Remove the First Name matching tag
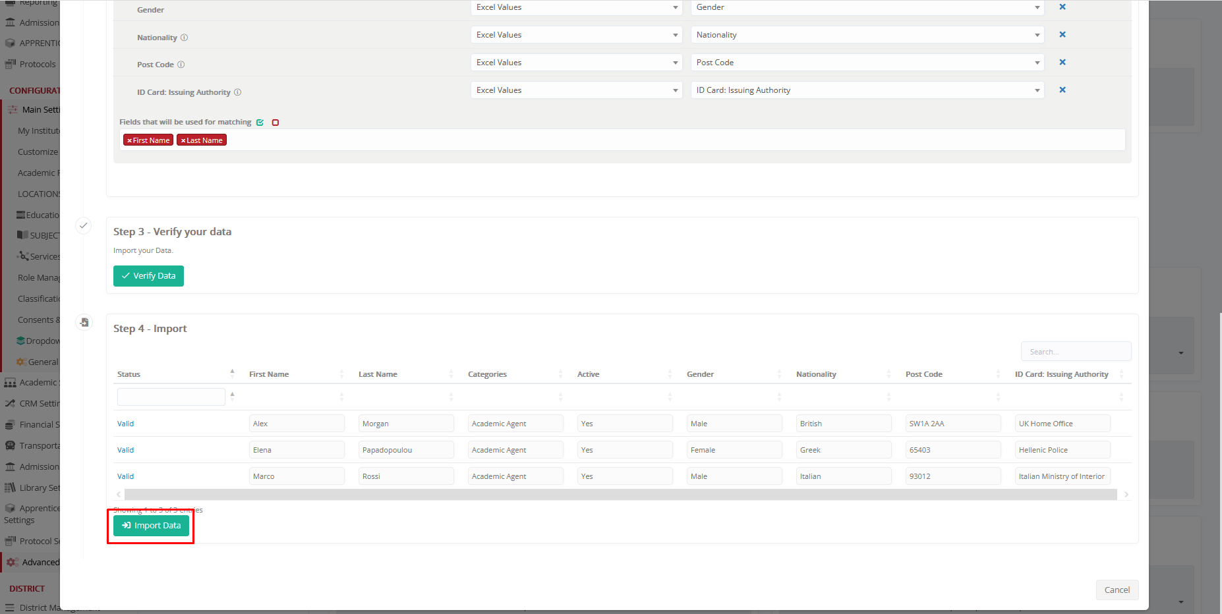The image size is (1222, 614). (x=130, y=140)
